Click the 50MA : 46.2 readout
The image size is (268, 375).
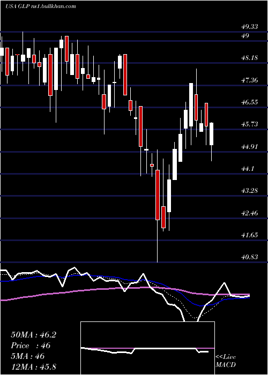[33, 335]
